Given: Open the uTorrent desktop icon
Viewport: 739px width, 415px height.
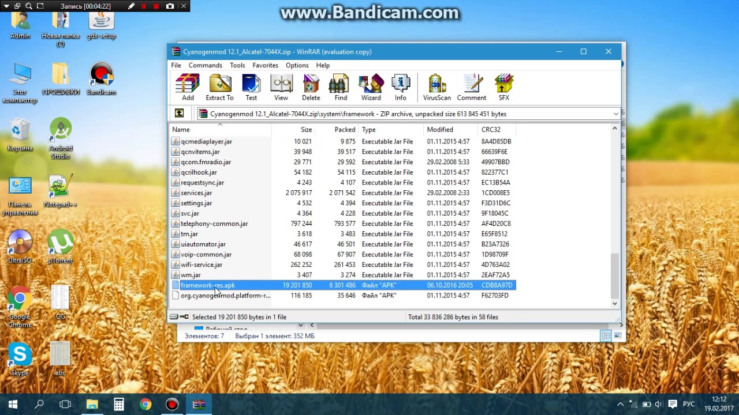Looking at the screenshot, I should pyautogui.click(x=60, y=247).
